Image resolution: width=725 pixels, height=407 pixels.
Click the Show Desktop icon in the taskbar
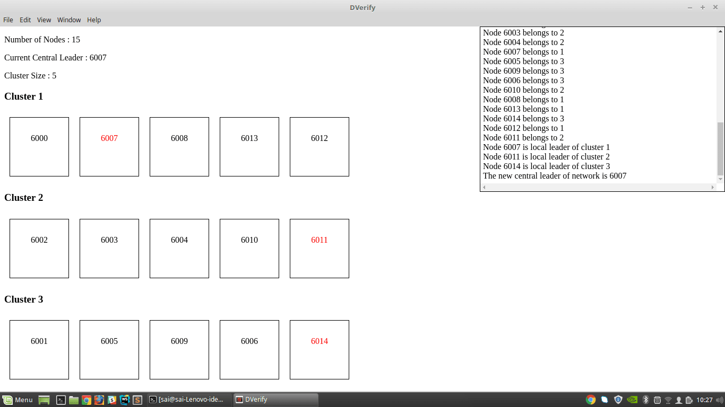(44, 400)
